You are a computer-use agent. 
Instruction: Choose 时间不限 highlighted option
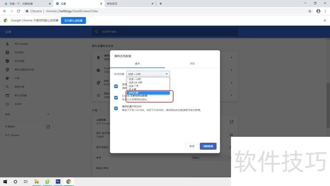(148, 93)
